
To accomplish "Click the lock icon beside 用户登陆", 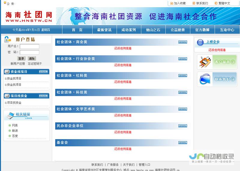I will pyautogui.click(x=7, y=39).
